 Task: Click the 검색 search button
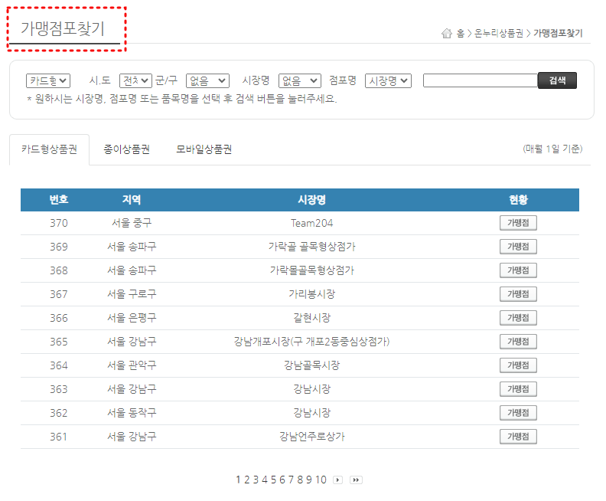tap(557, 80)
